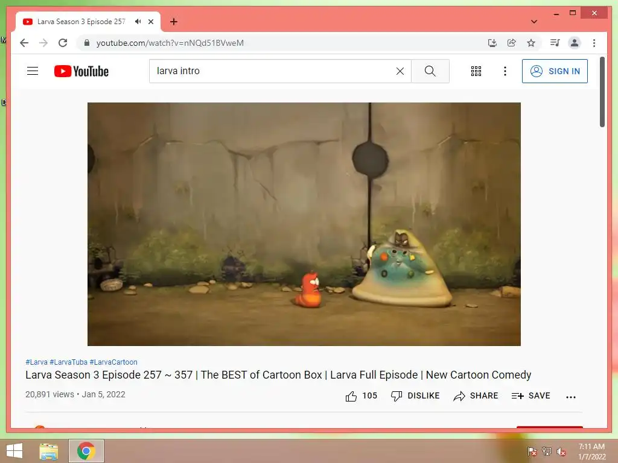Open a new tab with plus button
Screen dimensions: 618x463
[174, 22]
